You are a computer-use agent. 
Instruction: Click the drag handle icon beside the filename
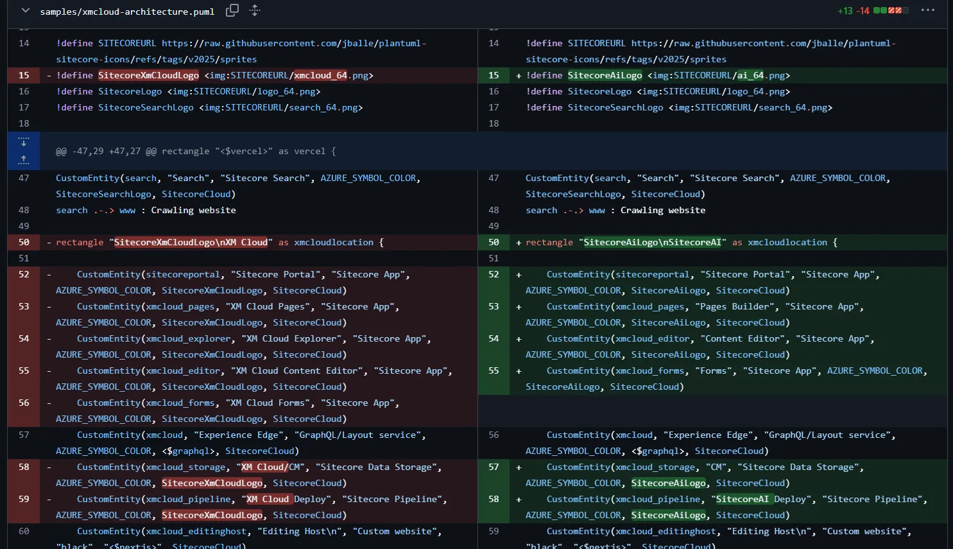click(255, 10)
